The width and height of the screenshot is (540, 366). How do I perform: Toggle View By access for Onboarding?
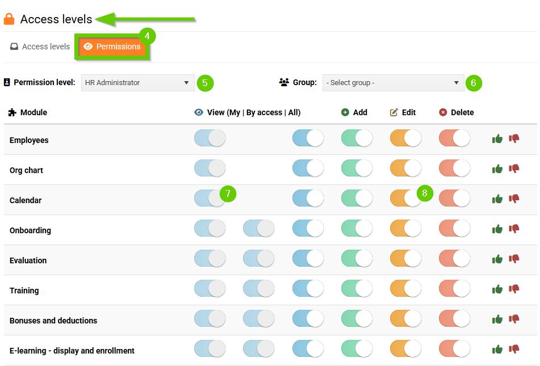[258, 229]
